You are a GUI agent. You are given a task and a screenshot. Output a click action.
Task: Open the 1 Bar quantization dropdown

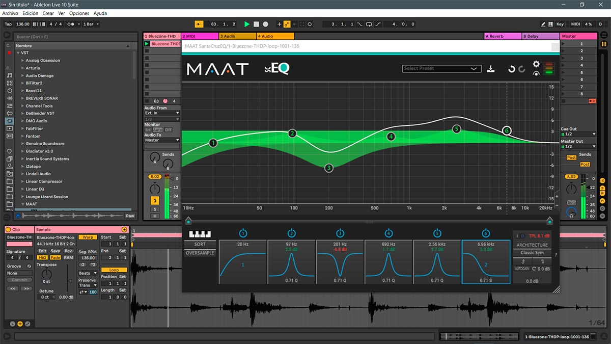[91, 24]
